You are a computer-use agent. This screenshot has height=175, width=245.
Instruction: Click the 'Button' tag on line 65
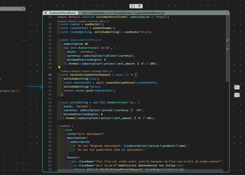point(80,170)
